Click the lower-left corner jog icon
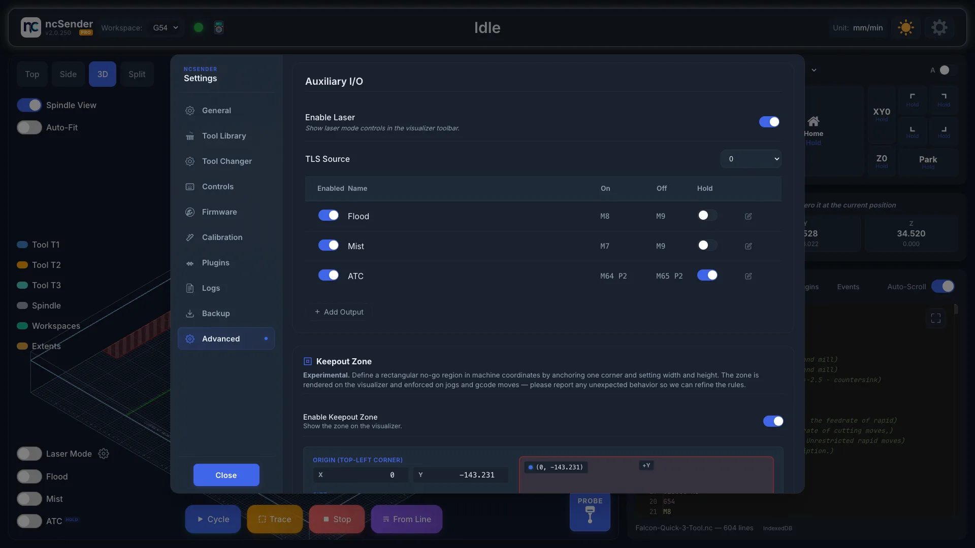 (913, 130)
